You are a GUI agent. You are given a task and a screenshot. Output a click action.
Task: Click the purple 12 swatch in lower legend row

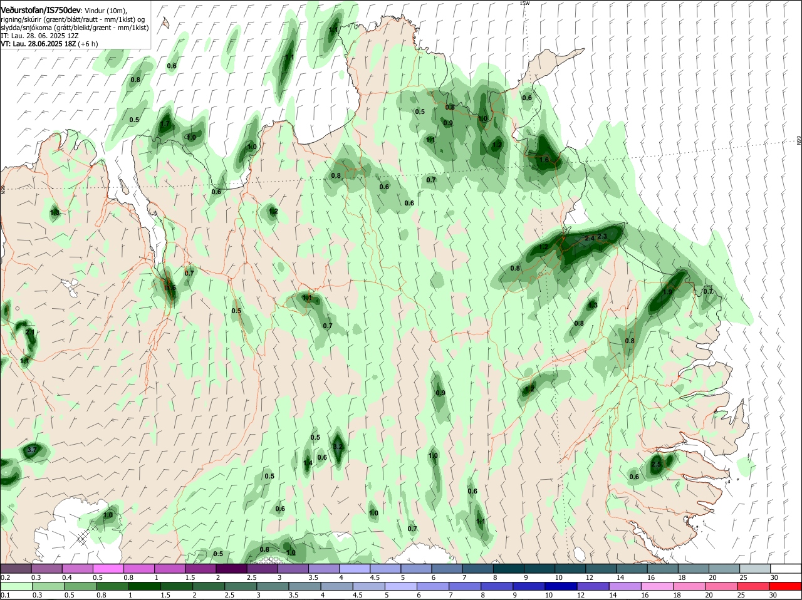[x=592, y=586]
